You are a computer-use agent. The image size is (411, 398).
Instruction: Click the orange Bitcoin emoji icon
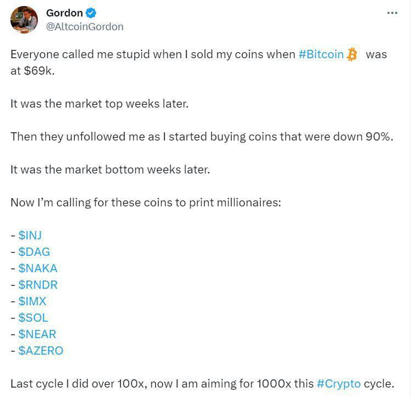[352, 55]
